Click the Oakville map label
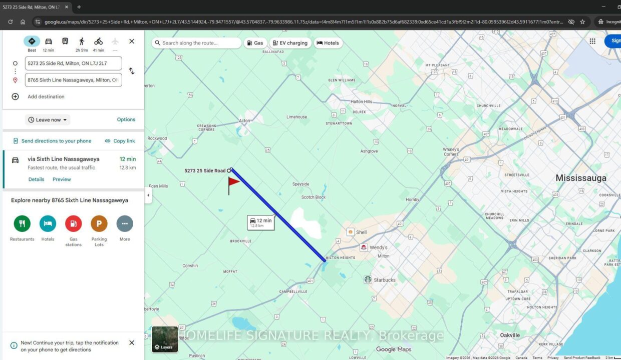This screenshot has height=360, width=621. click(510, 335)
